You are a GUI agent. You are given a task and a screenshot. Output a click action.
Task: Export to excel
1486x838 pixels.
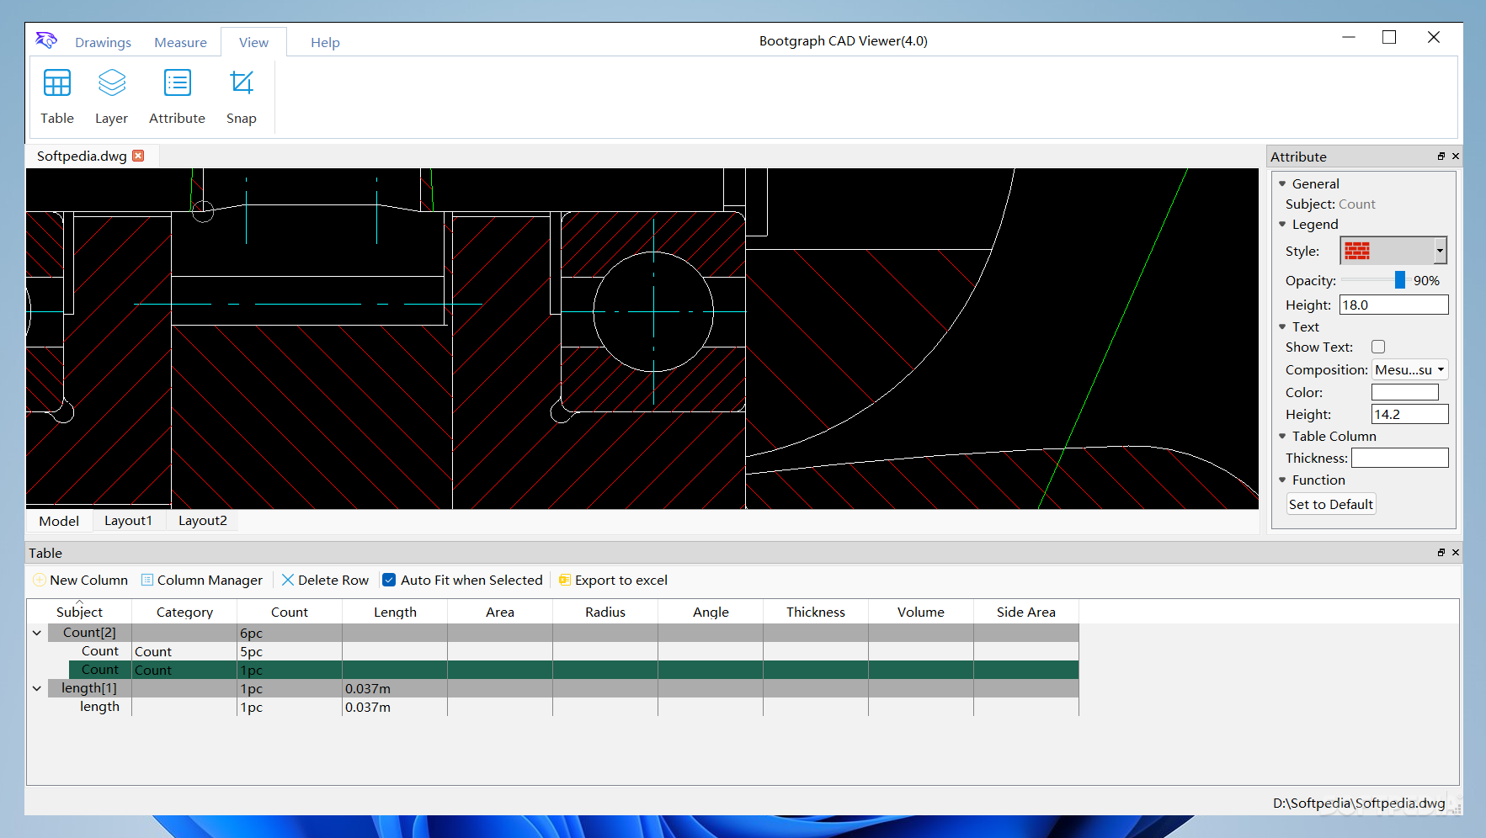coord(613,580)
